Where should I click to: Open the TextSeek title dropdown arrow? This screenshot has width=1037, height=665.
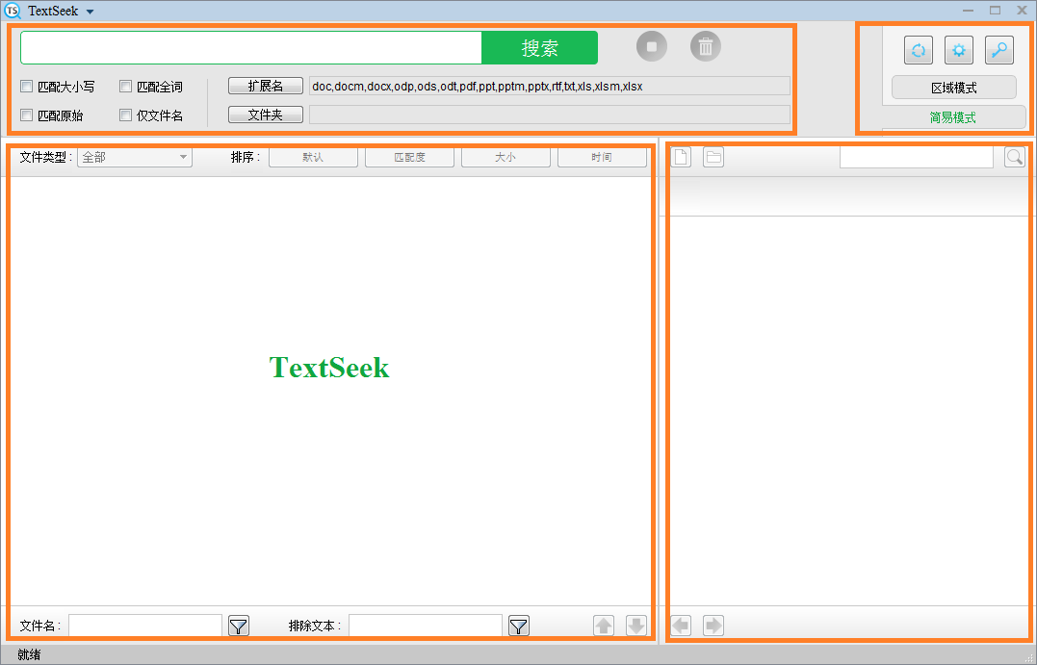click(90, 12)
